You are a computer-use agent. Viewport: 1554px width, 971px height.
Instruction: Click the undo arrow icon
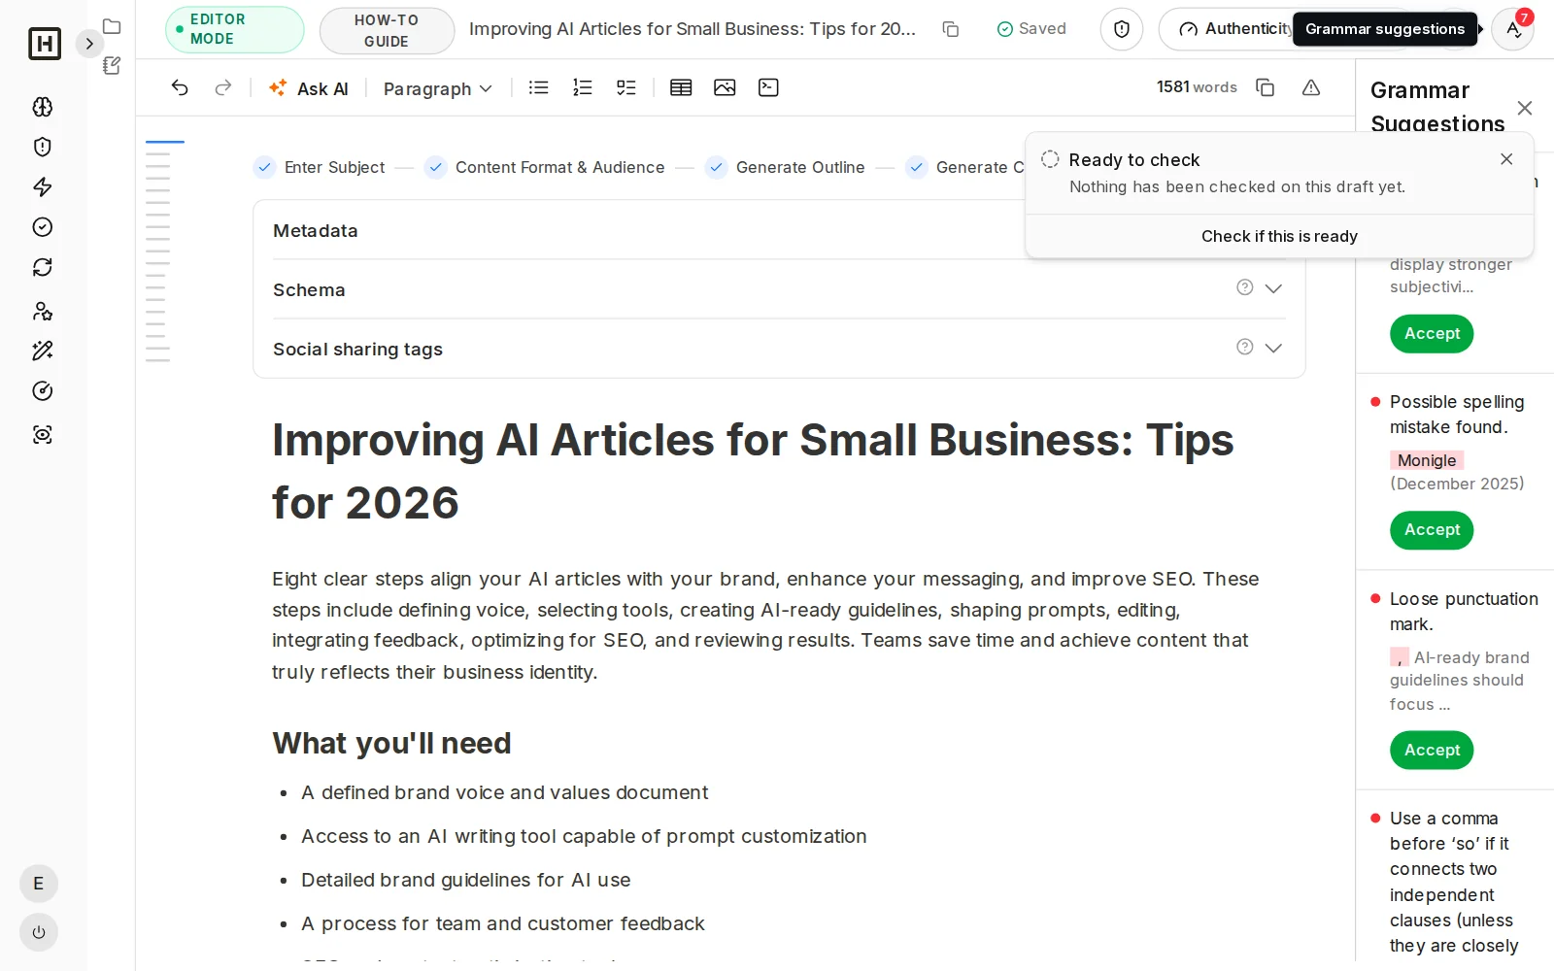tap(180, 87)
